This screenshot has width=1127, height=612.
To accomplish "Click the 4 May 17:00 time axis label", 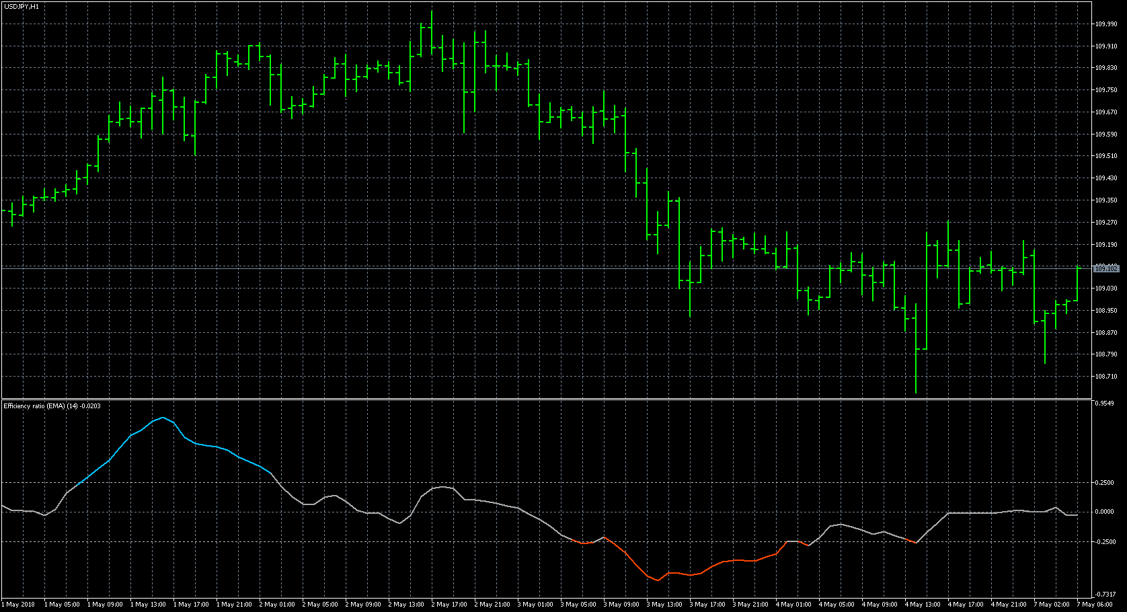I will pos(966,605).
